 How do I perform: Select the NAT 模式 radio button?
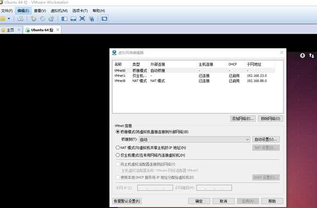[118, 148]
